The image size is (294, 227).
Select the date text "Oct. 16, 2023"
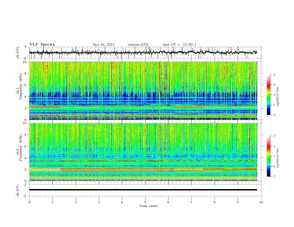coord(104,45)
